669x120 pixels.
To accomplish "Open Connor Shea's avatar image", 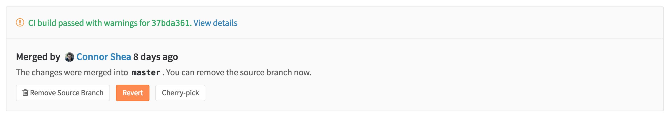I will tap(69, 57).
